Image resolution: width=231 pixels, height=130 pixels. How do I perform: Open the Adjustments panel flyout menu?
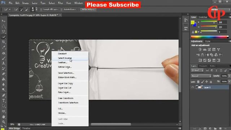tap(230, 41)
